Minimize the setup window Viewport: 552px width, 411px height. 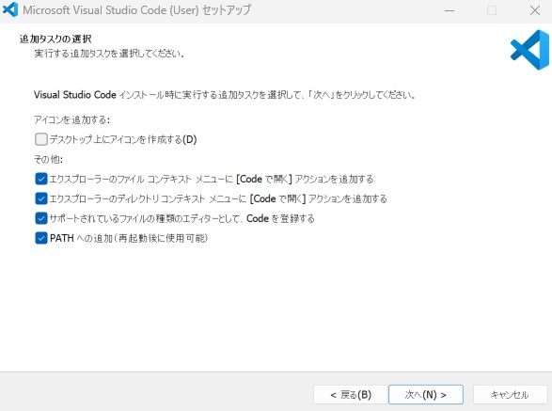449,10
